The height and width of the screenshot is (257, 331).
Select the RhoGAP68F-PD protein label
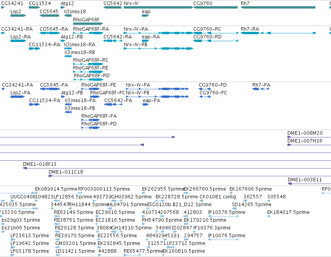click(x=99, y=124)
